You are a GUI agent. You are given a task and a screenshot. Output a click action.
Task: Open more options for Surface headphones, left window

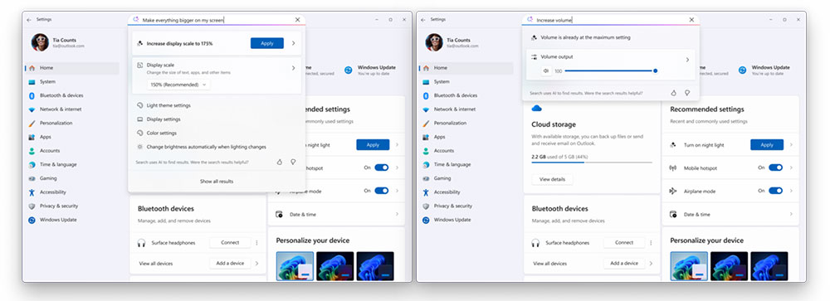(256, 243)
